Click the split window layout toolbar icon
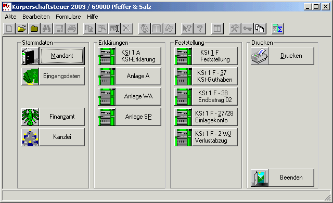Screen dimensions: 333x203 point(217,29)
